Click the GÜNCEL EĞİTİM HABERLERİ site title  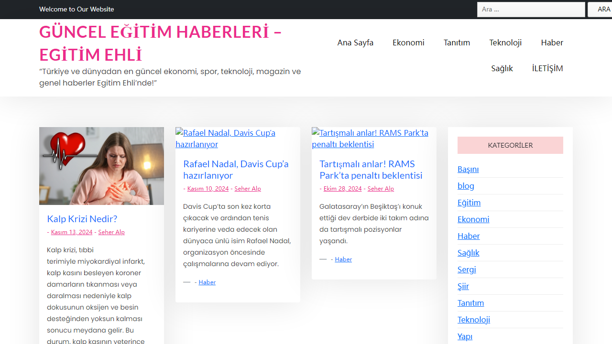160,43
